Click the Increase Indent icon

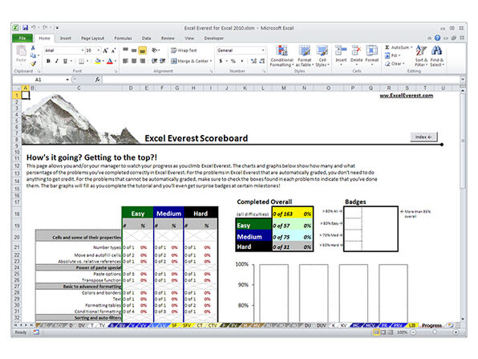[x=163, y=61]
